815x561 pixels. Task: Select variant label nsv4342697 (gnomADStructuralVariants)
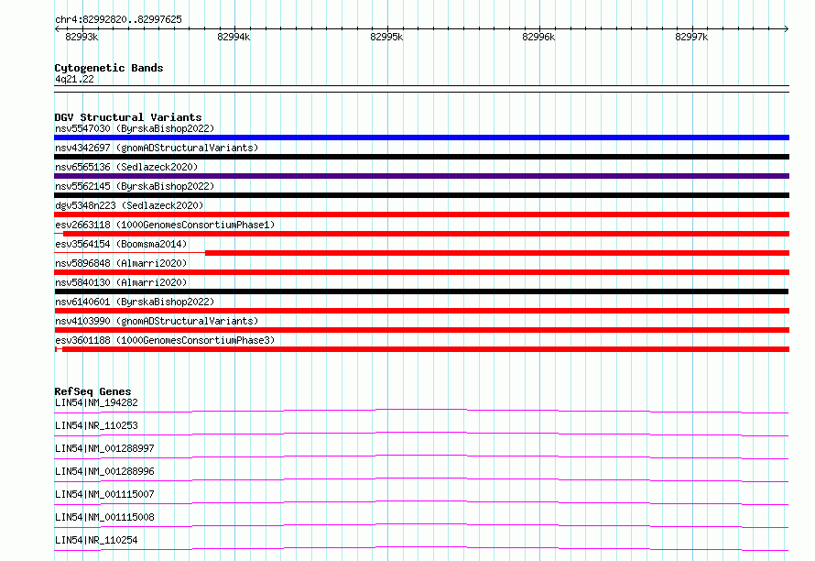pyautogui.click(x=157, y=148)
